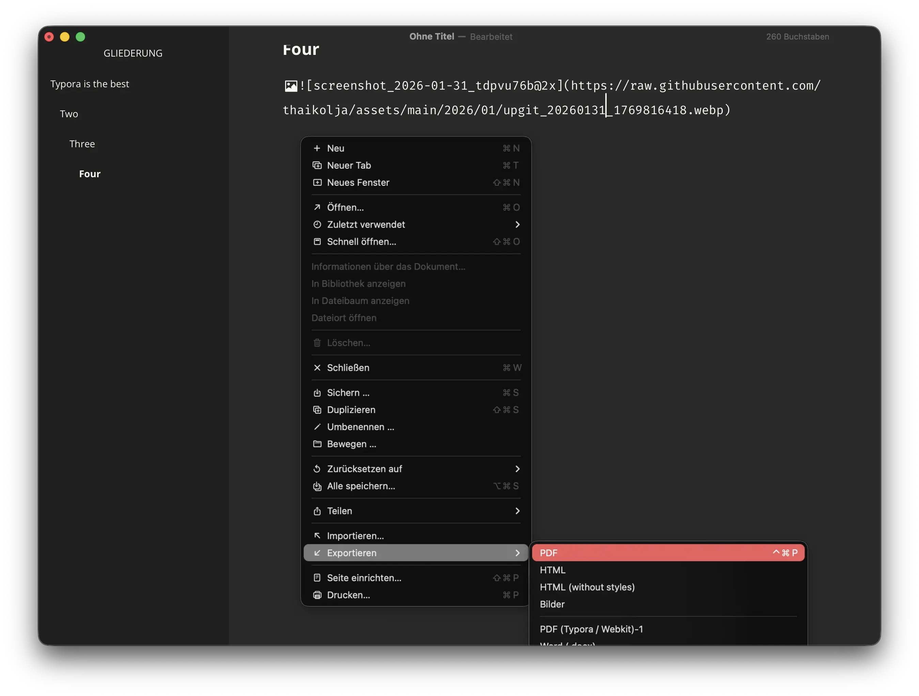The width and height of the screenshot is (919, 696).
Task: Choose PDF (Typora / Webkit)-1 export
Action: point(591,629)
